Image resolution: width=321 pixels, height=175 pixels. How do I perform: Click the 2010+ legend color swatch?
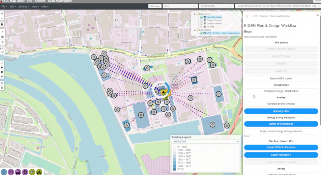[x=174, y=169]
